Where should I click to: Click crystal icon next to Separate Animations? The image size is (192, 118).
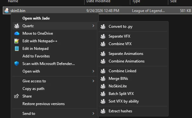(103, 54)
